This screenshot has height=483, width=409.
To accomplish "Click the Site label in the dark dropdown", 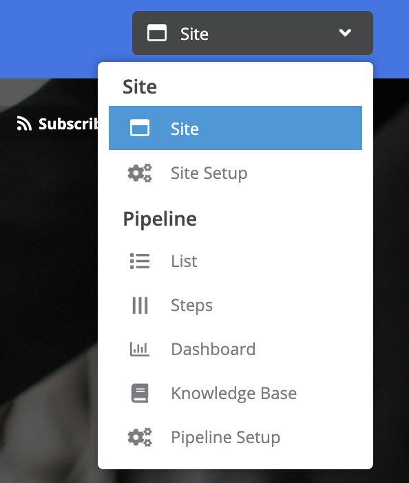I will pyautogui.click(x=194, y=34).
